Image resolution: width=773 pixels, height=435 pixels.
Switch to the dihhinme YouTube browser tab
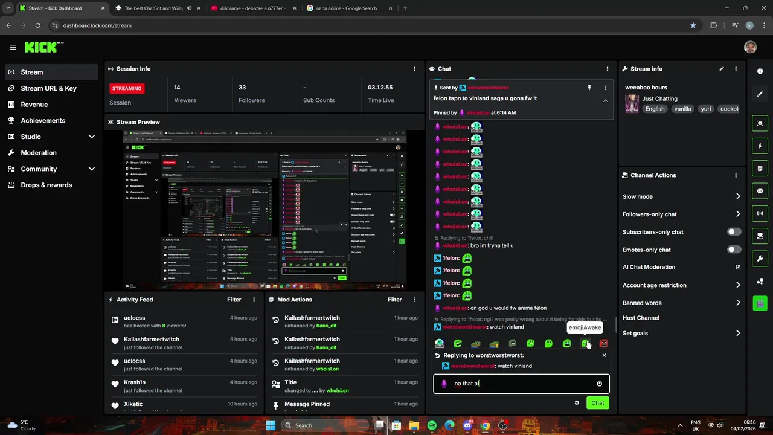(x=252, y=8)
